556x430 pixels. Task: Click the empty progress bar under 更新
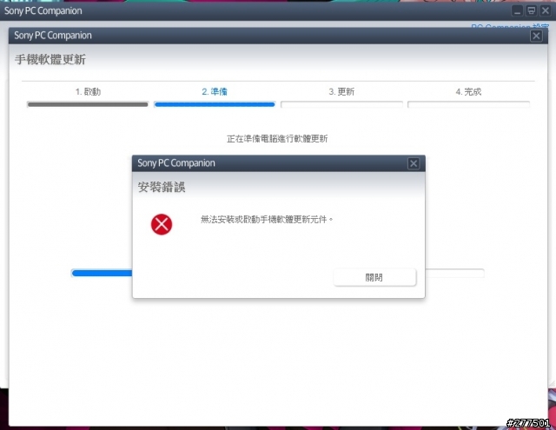click(341, 104)
